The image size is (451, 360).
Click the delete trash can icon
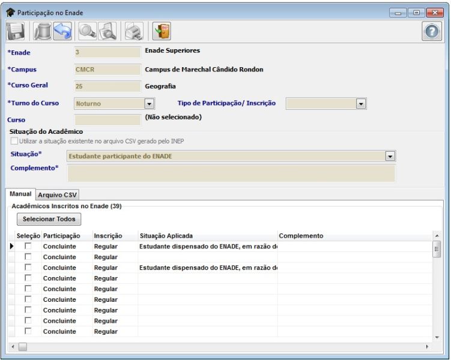tap(42, 31)
